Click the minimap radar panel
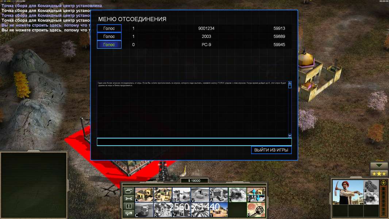 (x=34, y=185)
